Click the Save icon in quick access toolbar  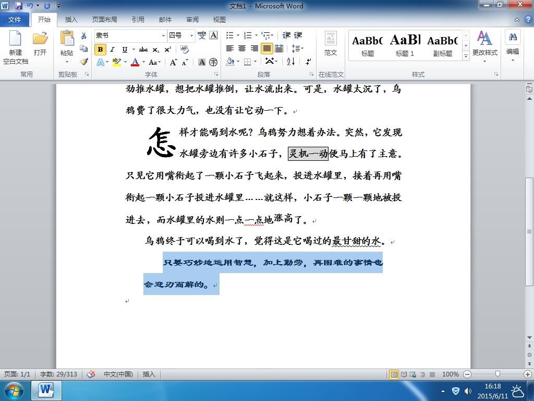19,6
